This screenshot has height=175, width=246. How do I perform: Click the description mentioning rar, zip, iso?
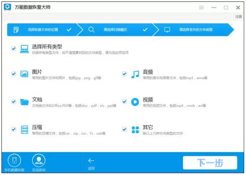(69, 133)
